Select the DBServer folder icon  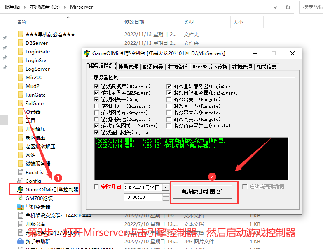pos(21,43)
